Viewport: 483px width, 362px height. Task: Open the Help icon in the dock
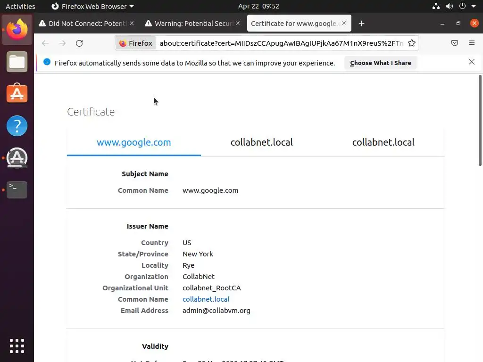coord(17,126)
